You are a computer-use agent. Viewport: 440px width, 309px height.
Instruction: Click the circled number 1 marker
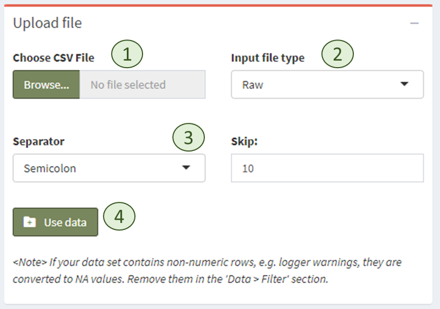pyautogui.click(x=127, y=55)
